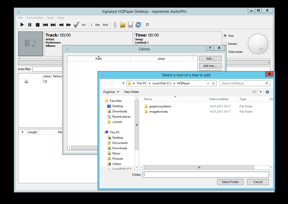Click Library dialog help question mark
This screenshot has height=204, width=288.
pos(210,48)
